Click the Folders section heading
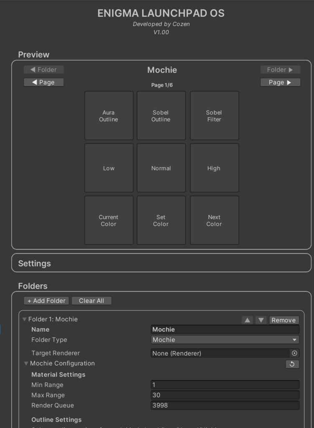The image size is (314, 428). pos(33,286)
